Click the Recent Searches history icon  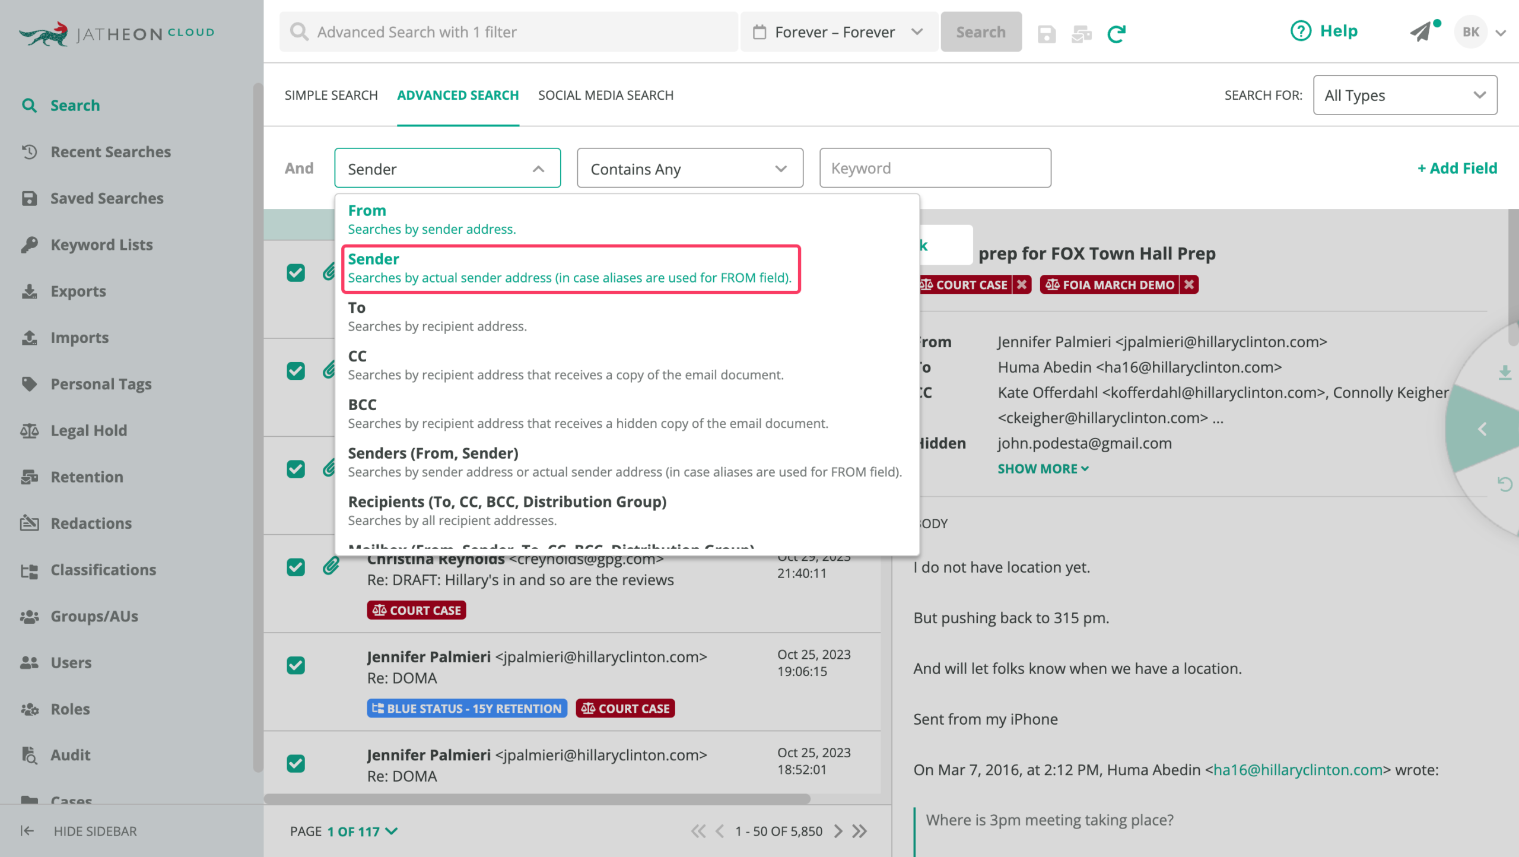pyautogui.click(x=29, y=152)
